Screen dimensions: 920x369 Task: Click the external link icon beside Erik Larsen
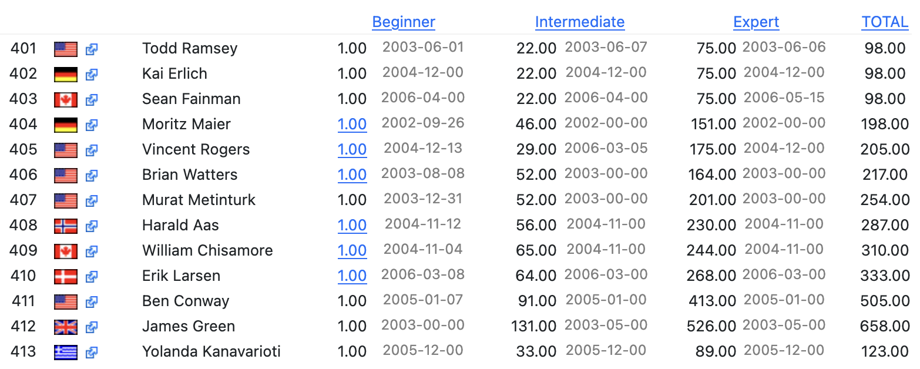pyautogui.click(x=91, y=277)
